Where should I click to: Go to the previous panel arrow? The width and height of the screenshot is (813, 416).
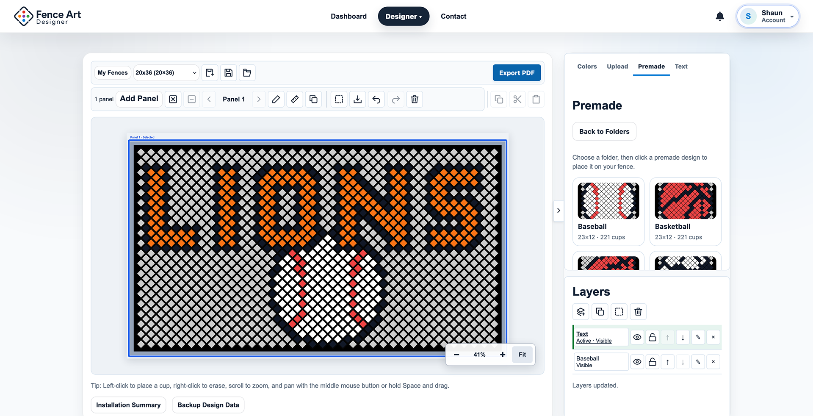click(209, 99)
